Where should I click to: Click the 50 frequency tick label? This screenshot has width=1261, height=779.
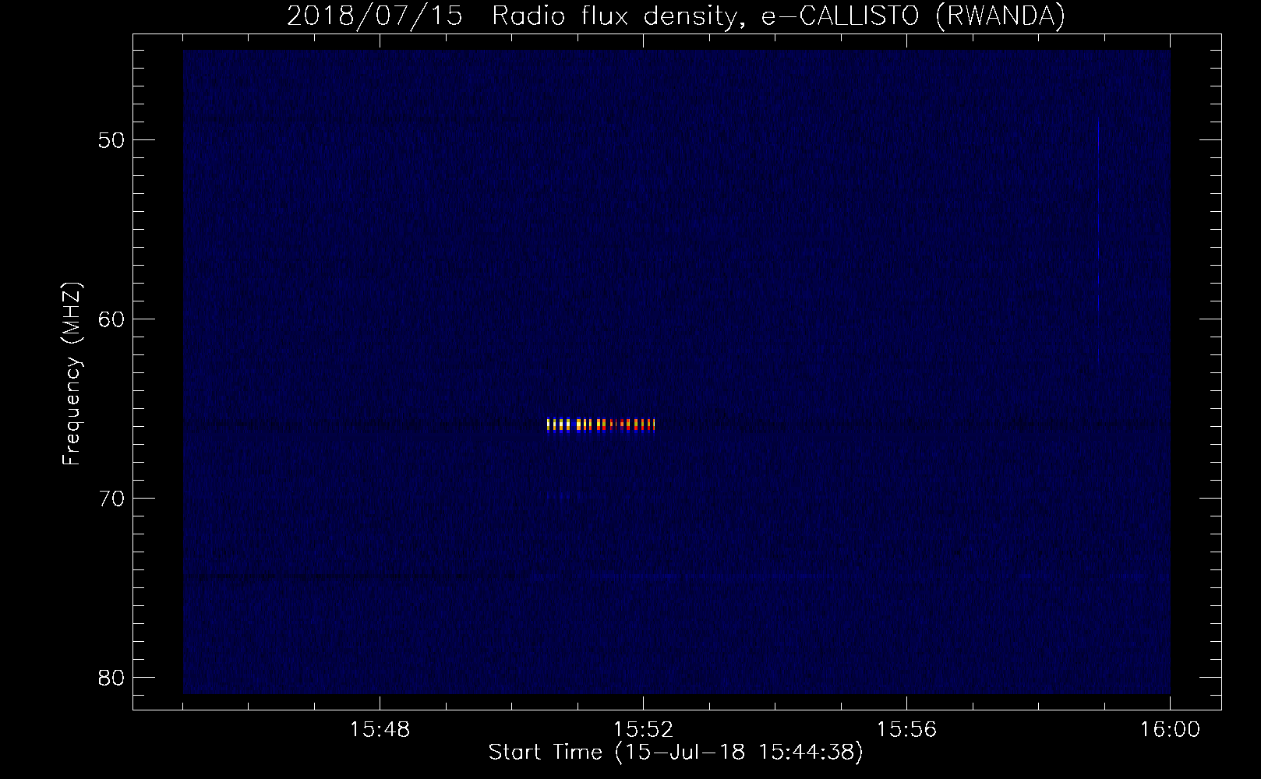coord(112,140)
